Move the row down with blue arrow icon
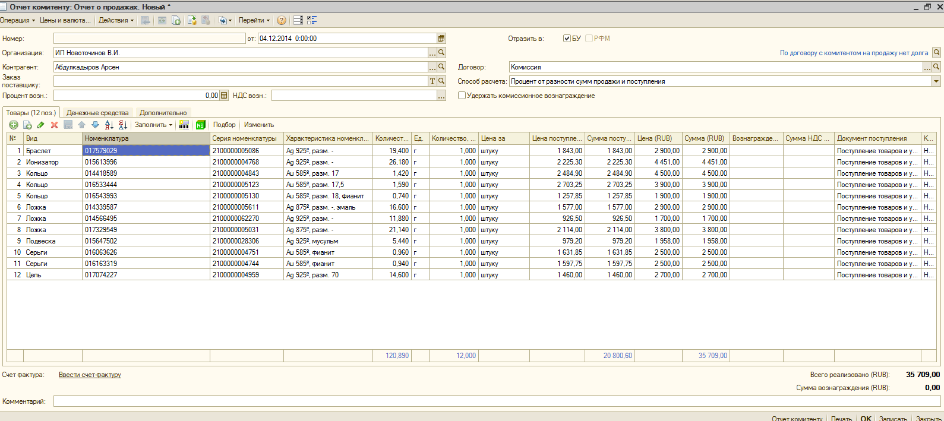944x421 pixels. tap(95, 125)
